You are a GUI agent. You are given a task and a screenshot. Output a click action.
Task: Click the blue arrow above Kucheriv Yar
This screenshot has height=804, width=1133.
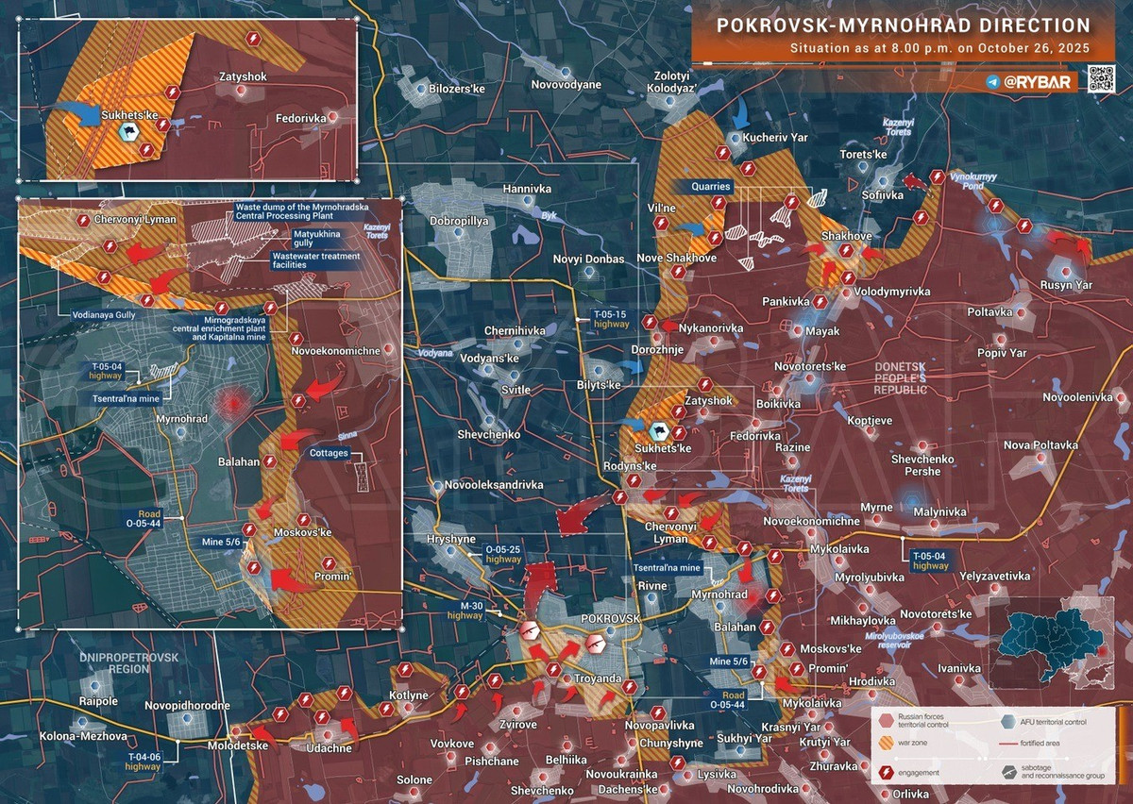[741, 115]
